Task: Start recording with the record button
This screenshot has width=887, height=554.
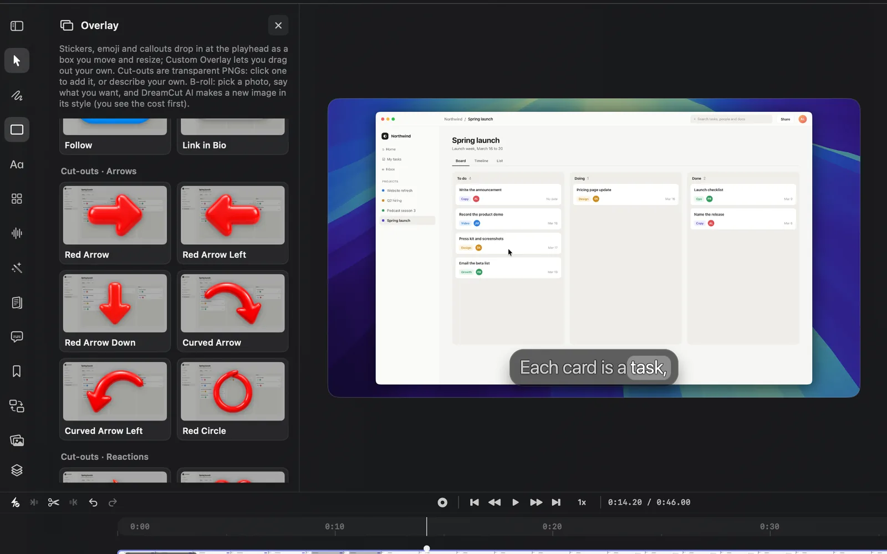Action: point(442,502)
